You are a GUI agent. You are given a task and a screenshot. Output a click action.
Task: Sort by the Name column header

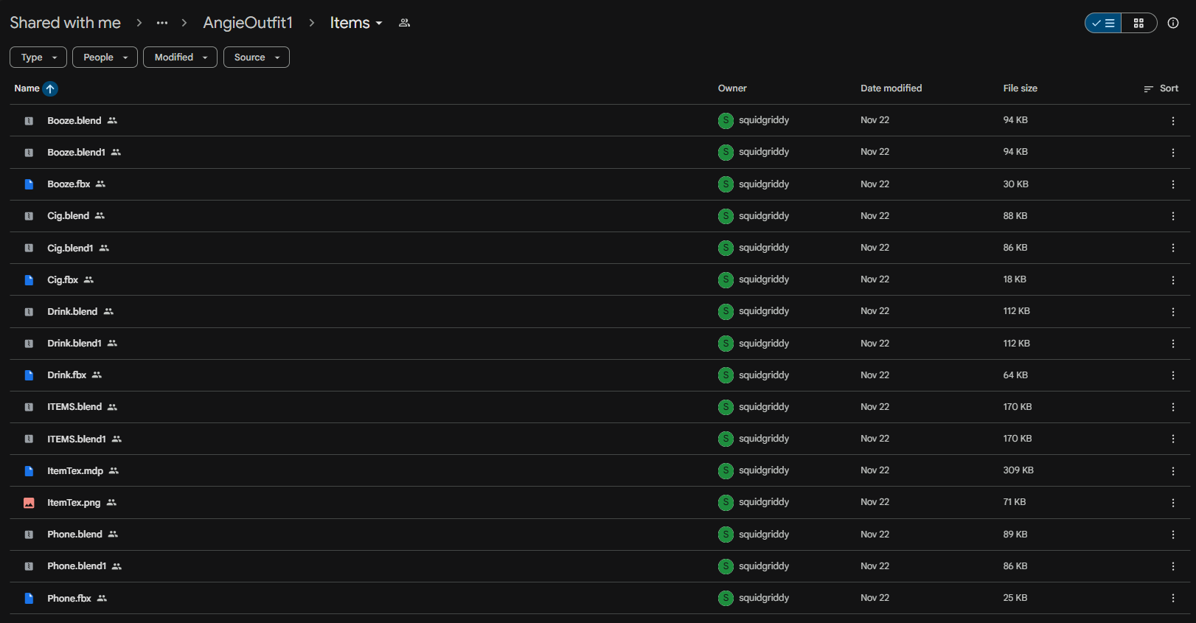pyautogui.click(x=27, y=88)
